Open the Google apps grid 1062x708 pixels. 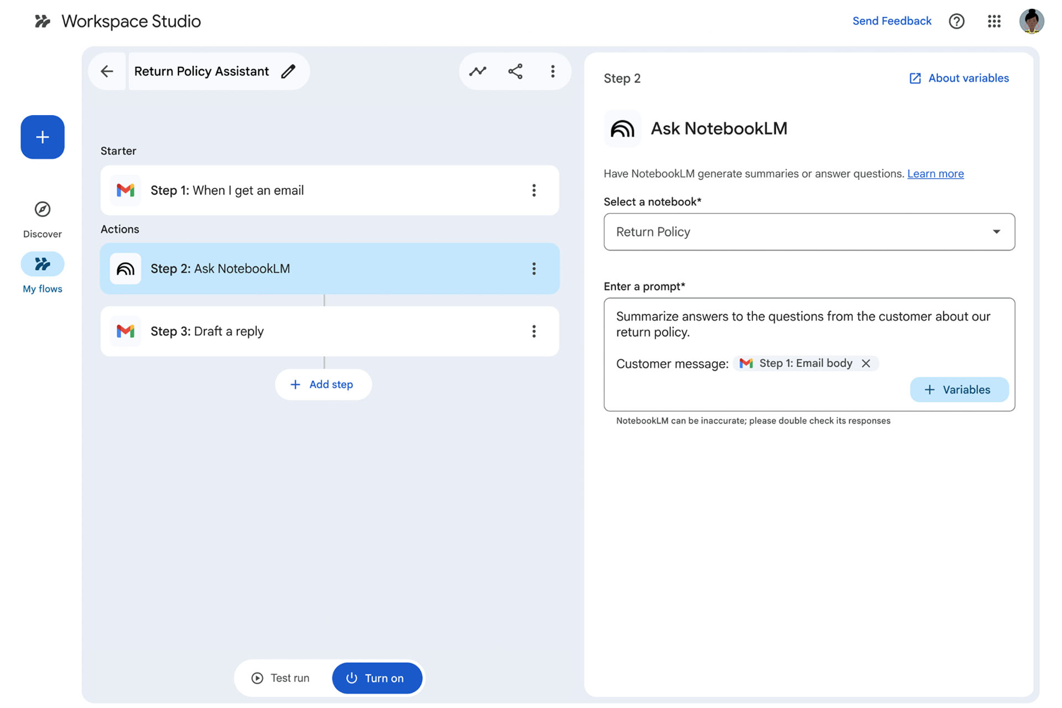994,21
